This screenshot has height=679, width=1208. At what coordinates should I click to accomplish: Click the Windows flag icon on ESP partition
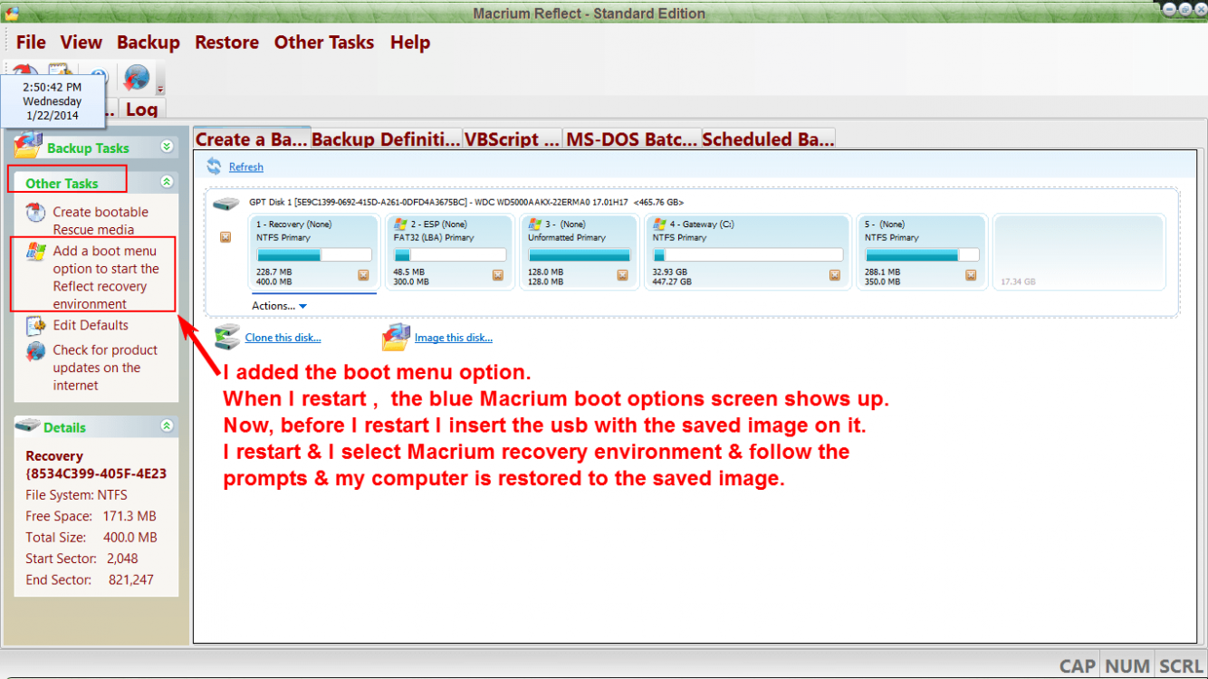400,224
